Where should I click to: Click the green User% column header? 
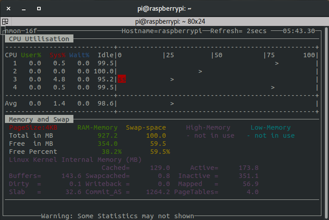(31, 55)
